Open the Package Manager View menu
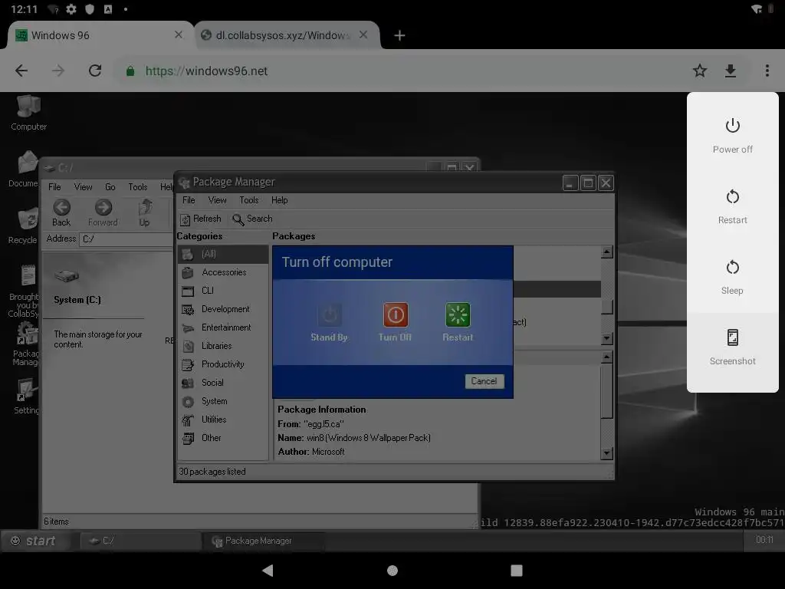Image resolution: width=785 pixels, height=589 pixels. [x=217, y=200]
